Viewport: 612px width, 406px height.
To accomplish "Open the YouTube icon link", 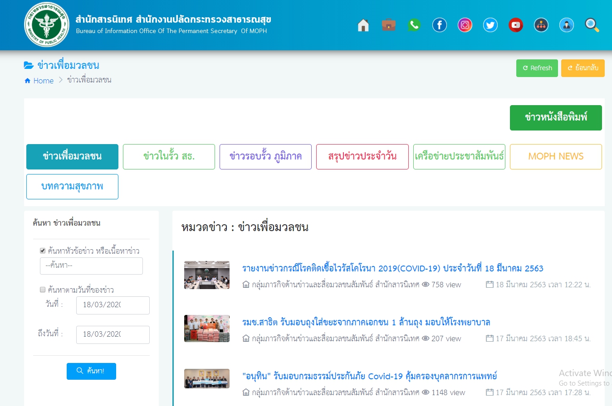I will (515, 25).
